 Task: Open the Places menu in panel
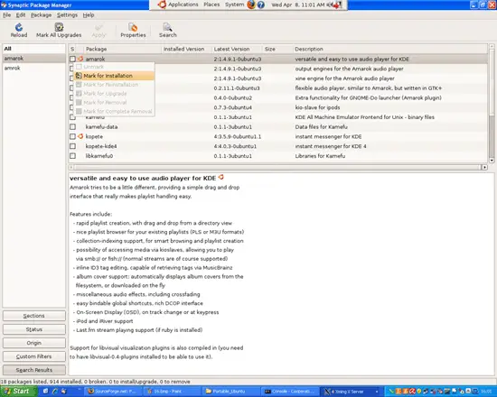point(211,5)
